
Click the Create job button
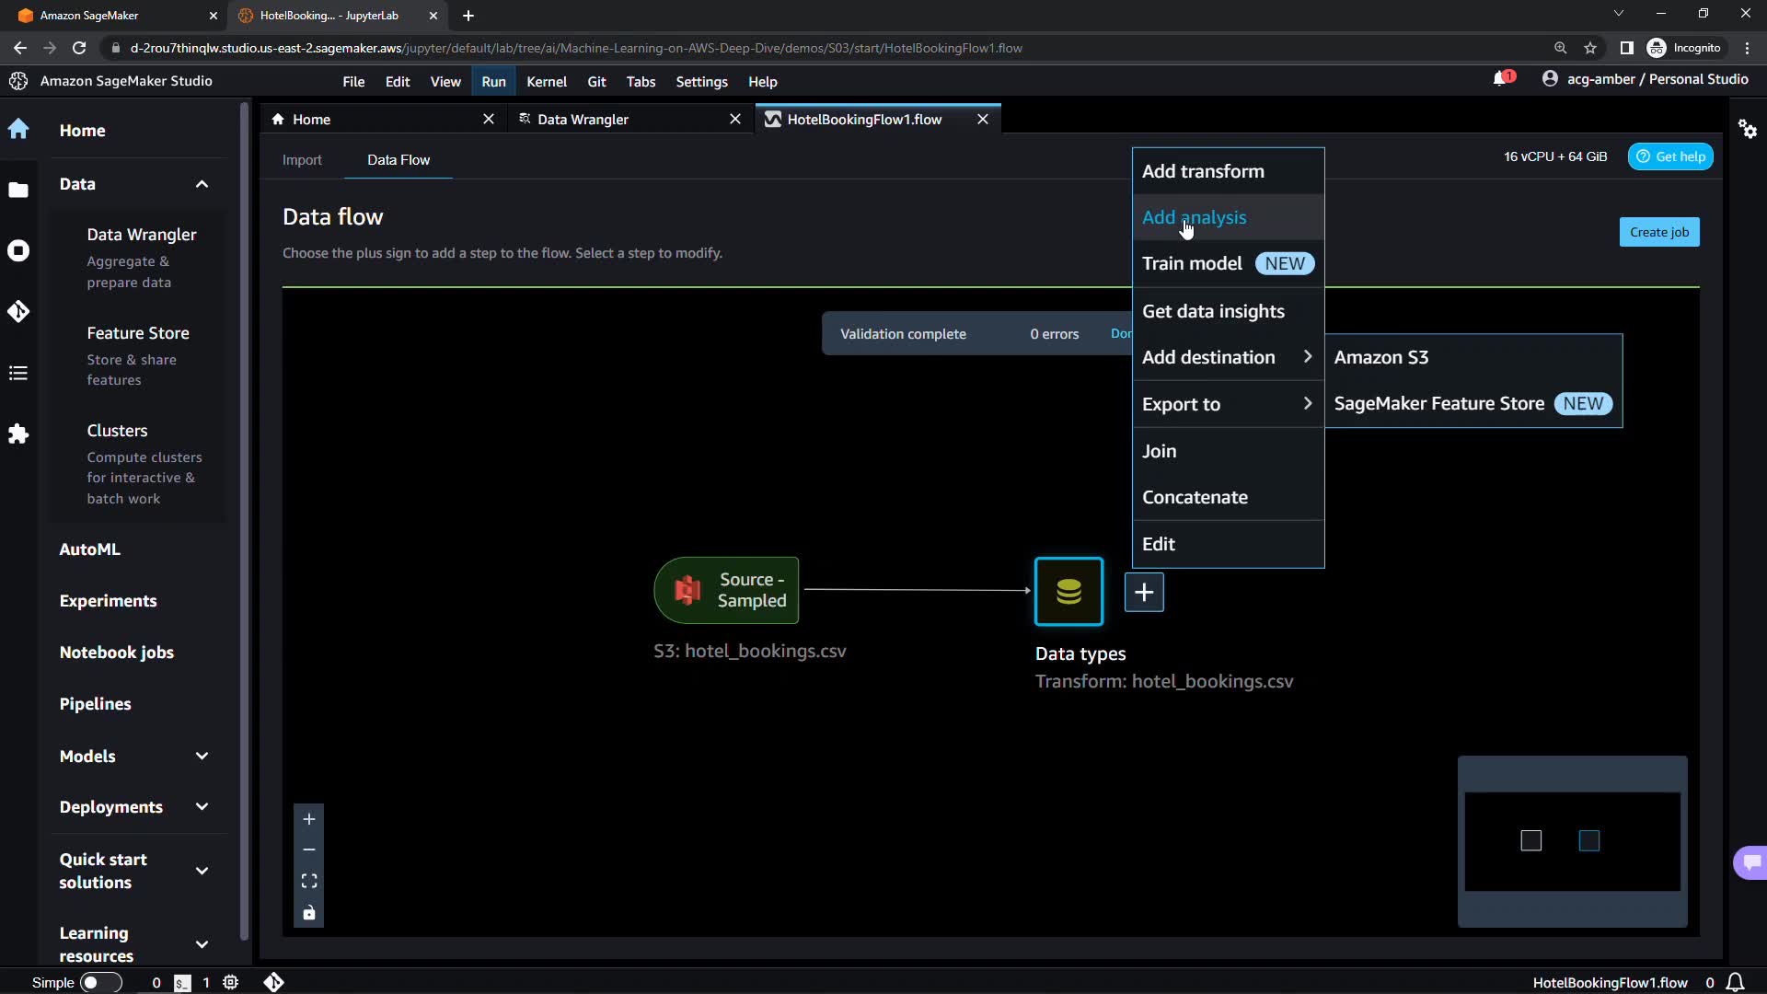pos(1658,232)
